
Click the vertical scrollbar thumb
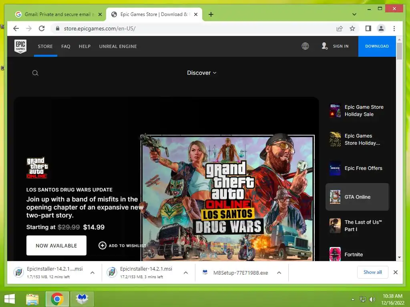[x=399, y=51]
